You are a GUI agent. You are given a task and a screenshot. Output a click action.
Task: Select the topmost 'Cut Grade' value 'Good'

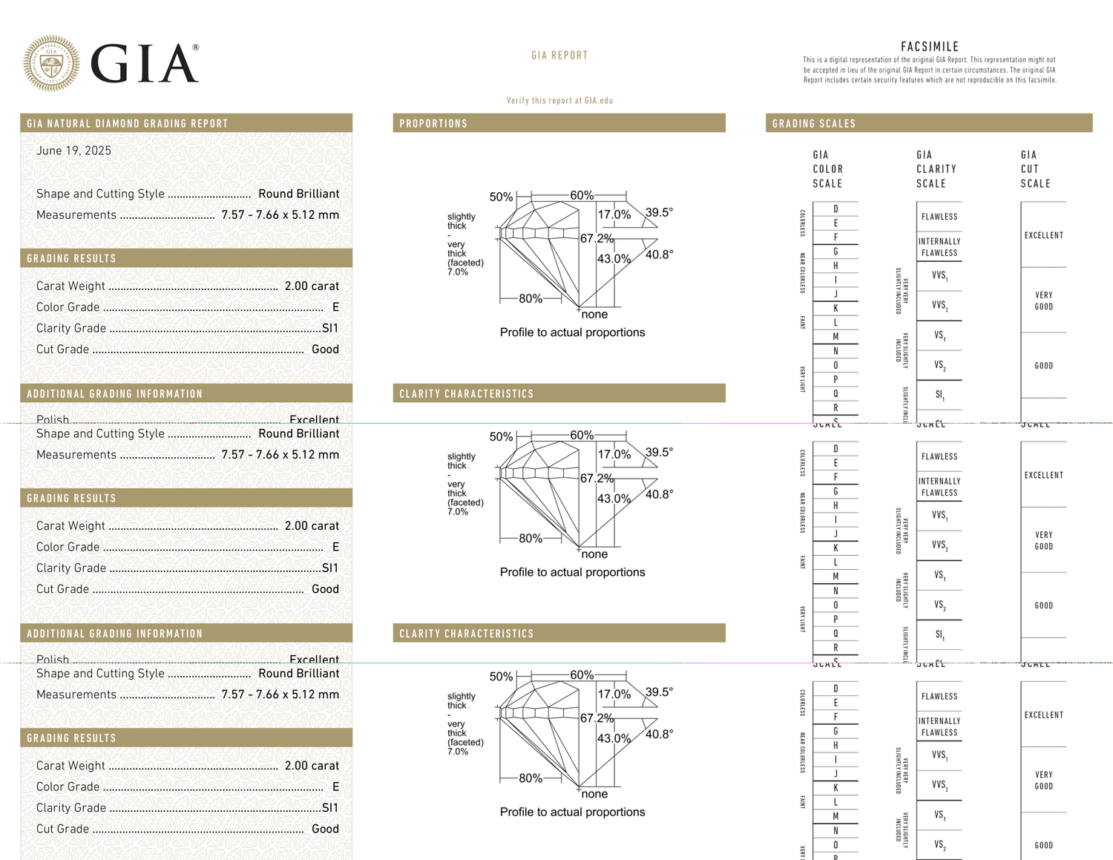coord(325,349)
